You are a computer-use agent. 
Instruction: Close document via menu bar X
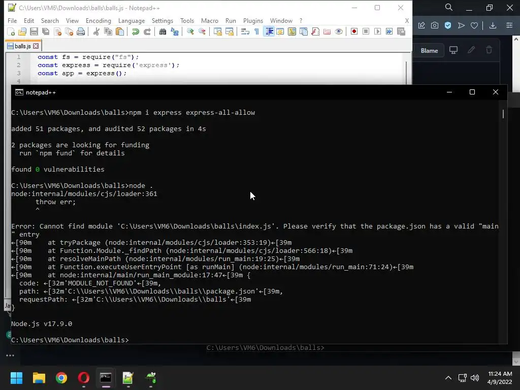pyautogui.click(x=407, y=20)
